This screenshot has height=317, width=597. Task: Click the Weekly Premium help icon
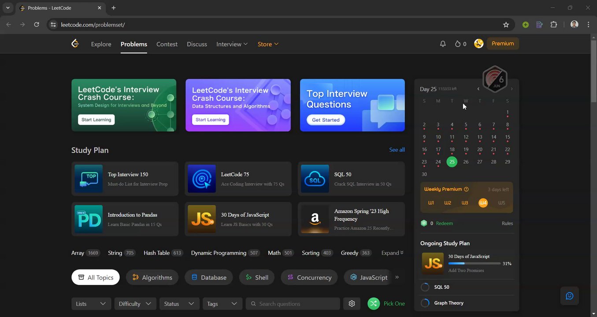pyautogui.click(x=466, y=189)
